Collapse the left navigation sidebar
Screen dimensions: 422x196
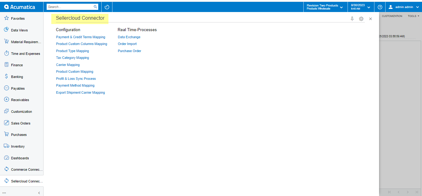(39, 193)
